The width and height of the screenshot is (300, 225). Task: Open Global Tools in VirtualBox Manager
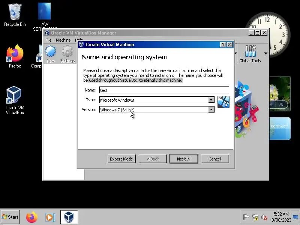[x=250, y=54]
